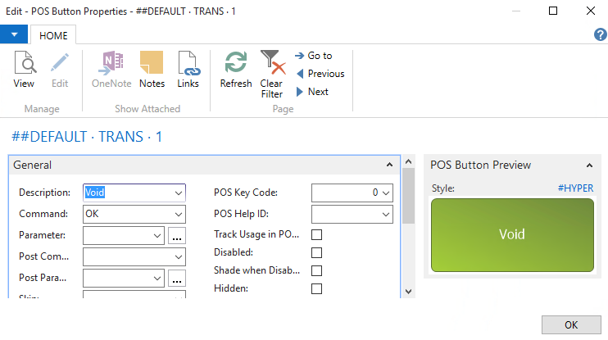Image resolution: width=608 pixels, height=340 pixels.
Task: Enable Track Usage in POS checkbox
Action: pos(317,235)
